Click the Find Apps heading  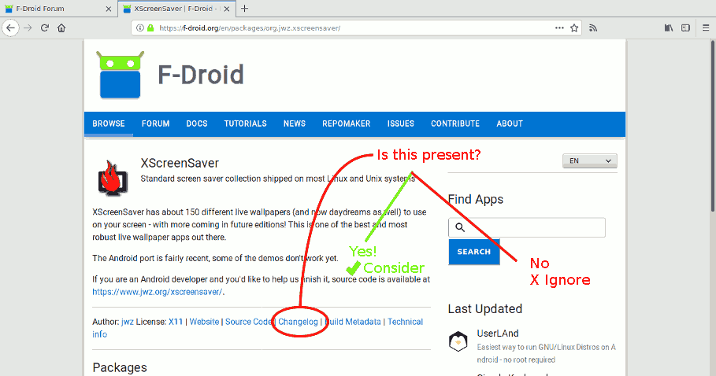[475, 199]
